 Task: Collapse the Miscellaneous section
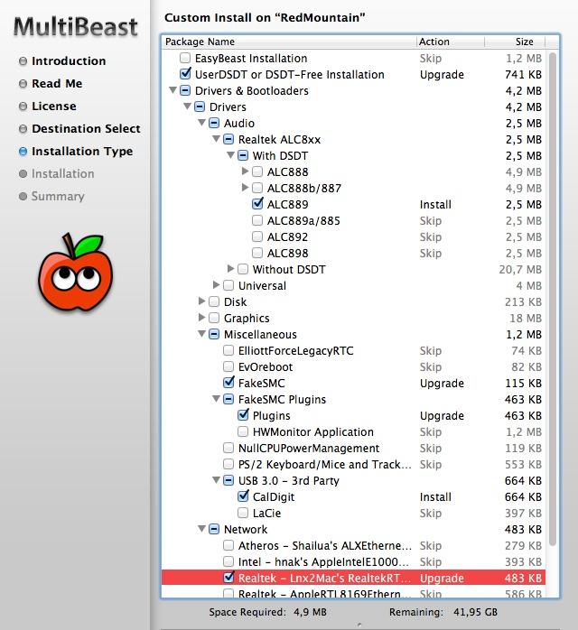click(201, 334)
